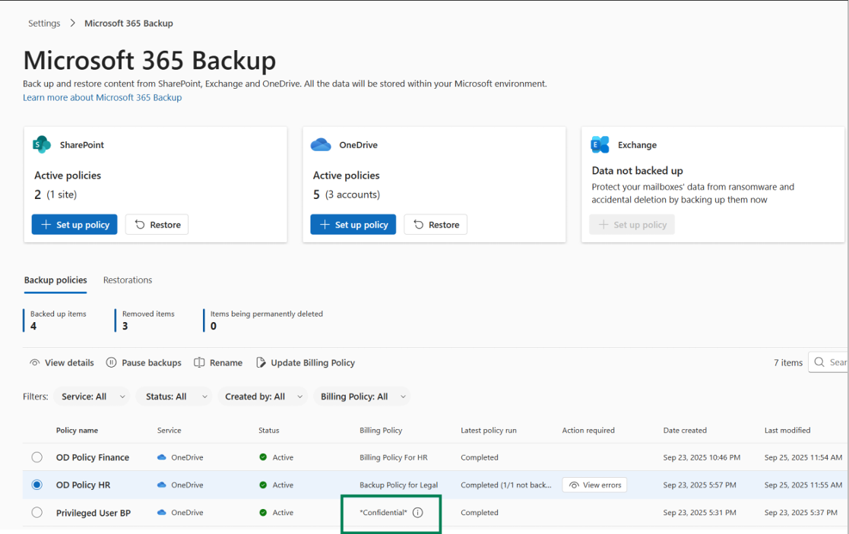Select the OD Policy Finance radio button

pyautogui.click(x=36, y=457)
